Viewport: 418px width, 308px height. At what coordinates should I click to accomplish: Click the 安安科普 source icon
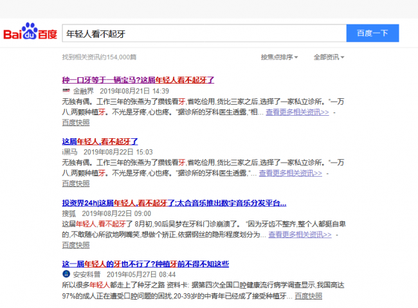click(x=66, y=275)
